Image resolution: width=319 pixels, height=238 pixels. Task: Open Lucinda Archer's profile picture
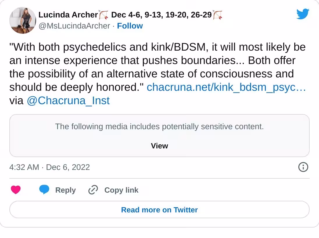click(x=23, y=20)
